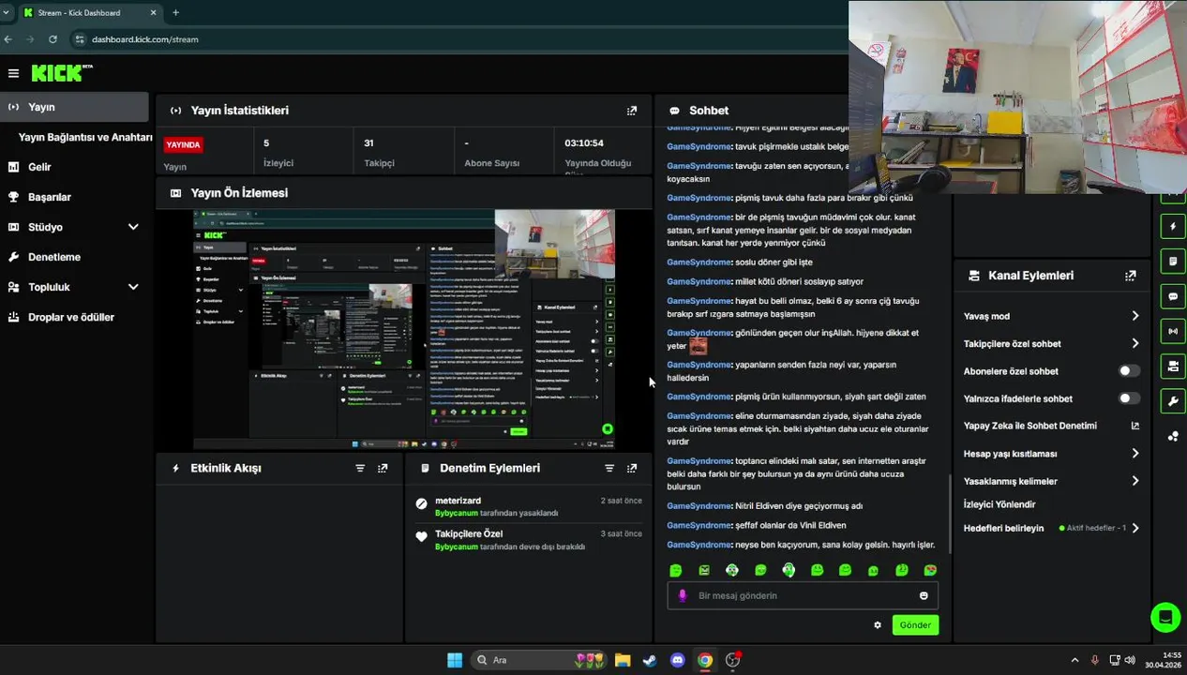
Task: Open external link icon for Yapay Zeka Sohbet Denetimi
Action: click(x=1134, y=426)
